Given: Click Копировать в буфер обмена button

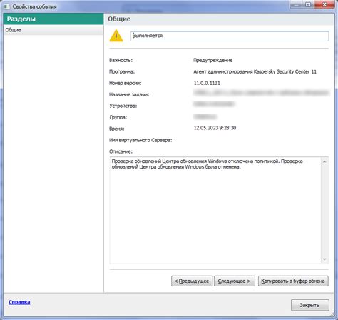Looking at the screenshot, I should coord(293,281).
